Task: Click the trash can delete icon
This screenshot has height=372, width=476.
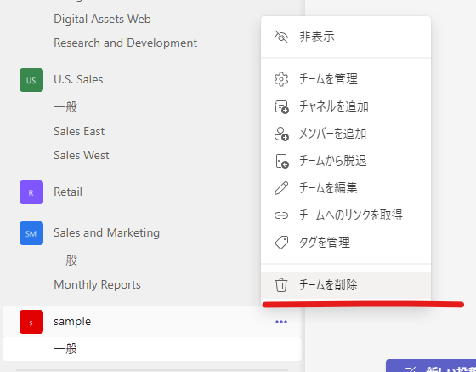Action: (281, 285)
